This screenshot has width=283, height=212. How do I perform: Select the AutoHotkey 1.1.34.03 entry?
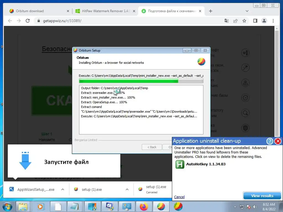[206, 164]
